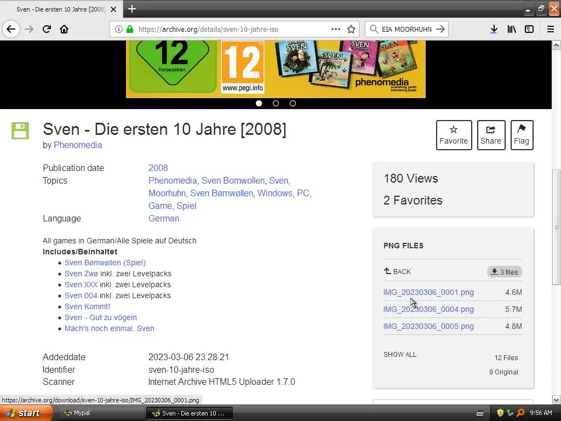Open a new browser tab
Image resolution: width=561 pixels, height=421 pixels.
click(x=131, y=9)
